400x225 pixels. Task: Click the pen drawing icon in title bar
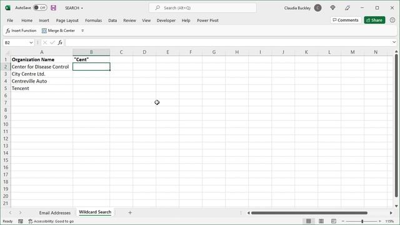coord(347,8)
